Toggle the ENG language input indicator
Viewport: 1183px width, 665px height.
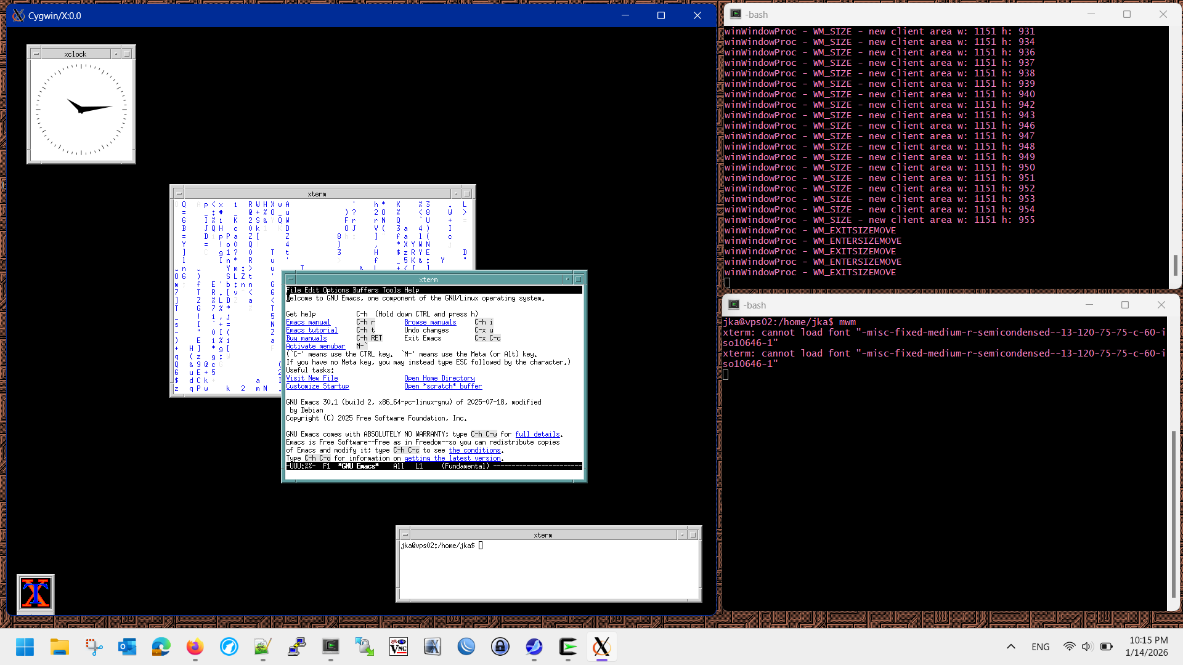coord(1040,647)
